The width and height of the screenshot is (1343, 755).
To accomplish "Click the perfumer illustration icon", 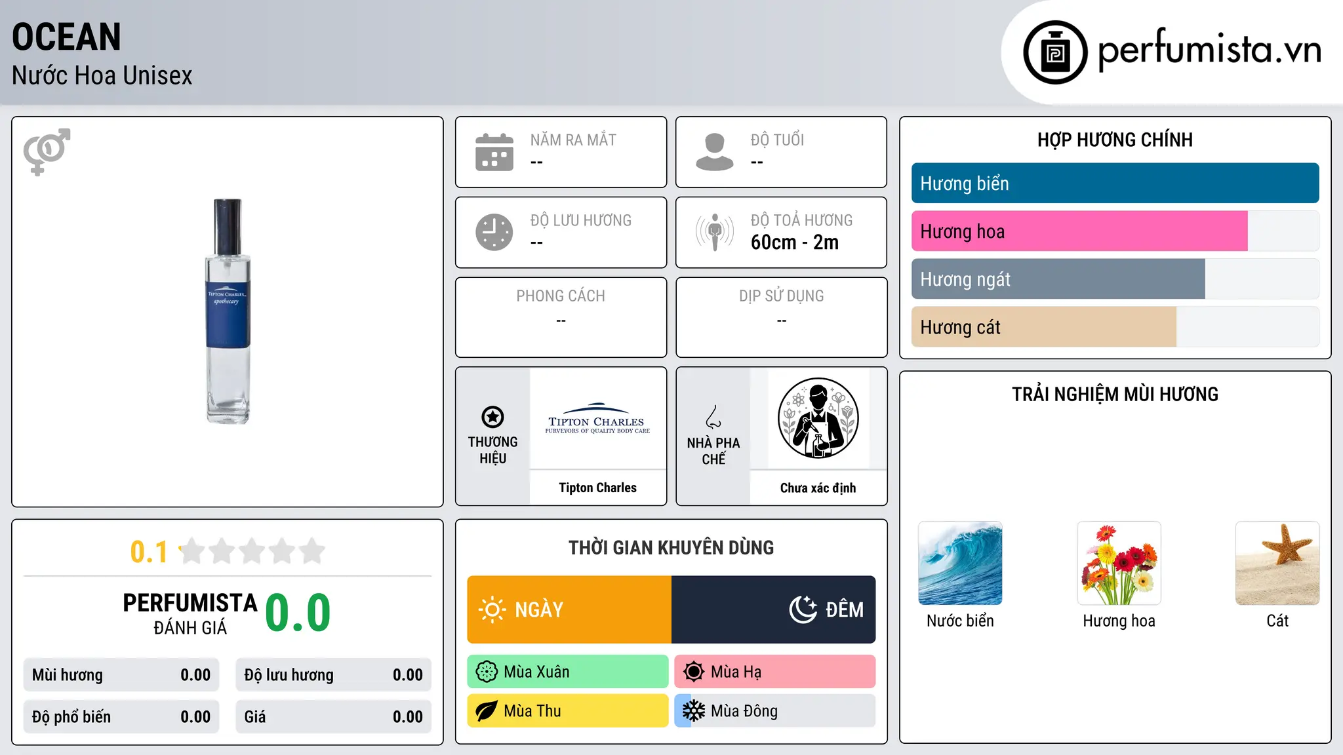I will click(818, 418).
